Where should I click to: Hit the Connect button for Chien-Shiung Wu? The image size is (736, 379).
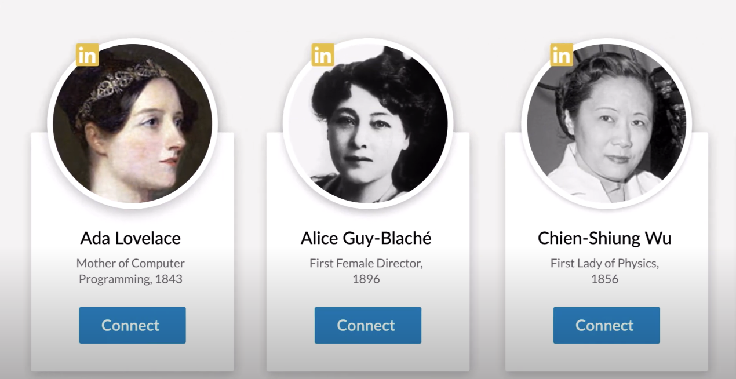(x=606, y=325)
